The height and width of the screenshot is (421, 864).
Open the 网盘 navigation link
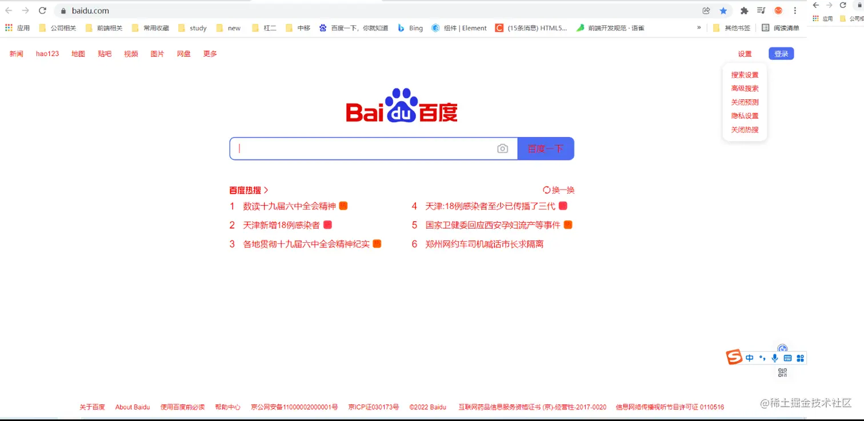pyautogui.click(x=183, y=54)
